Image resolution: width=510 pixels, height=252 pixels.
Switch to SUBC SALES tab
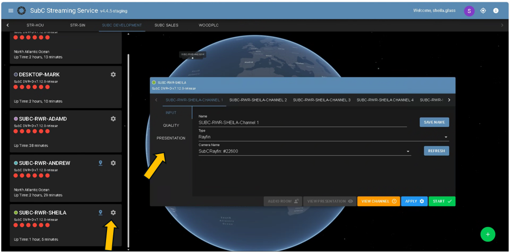click(x=166, y=25)
